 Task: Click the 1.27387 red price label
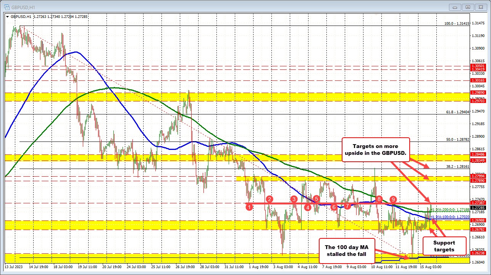[478, 203]
